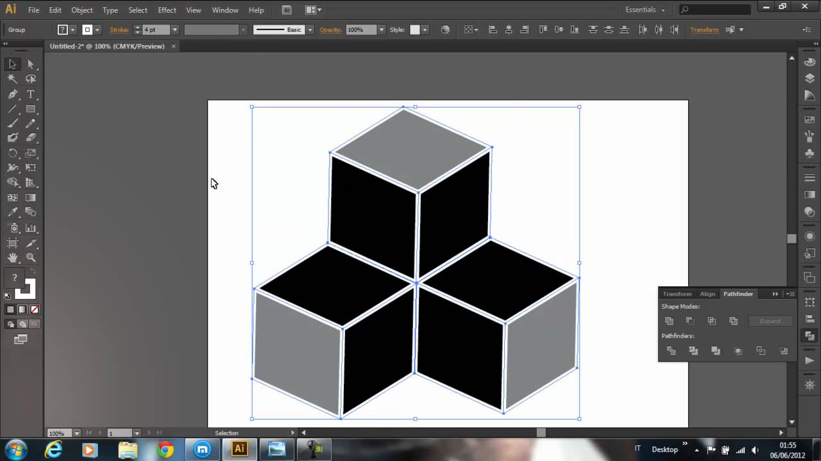Switch to the Align panel tab

pos(707,294)
